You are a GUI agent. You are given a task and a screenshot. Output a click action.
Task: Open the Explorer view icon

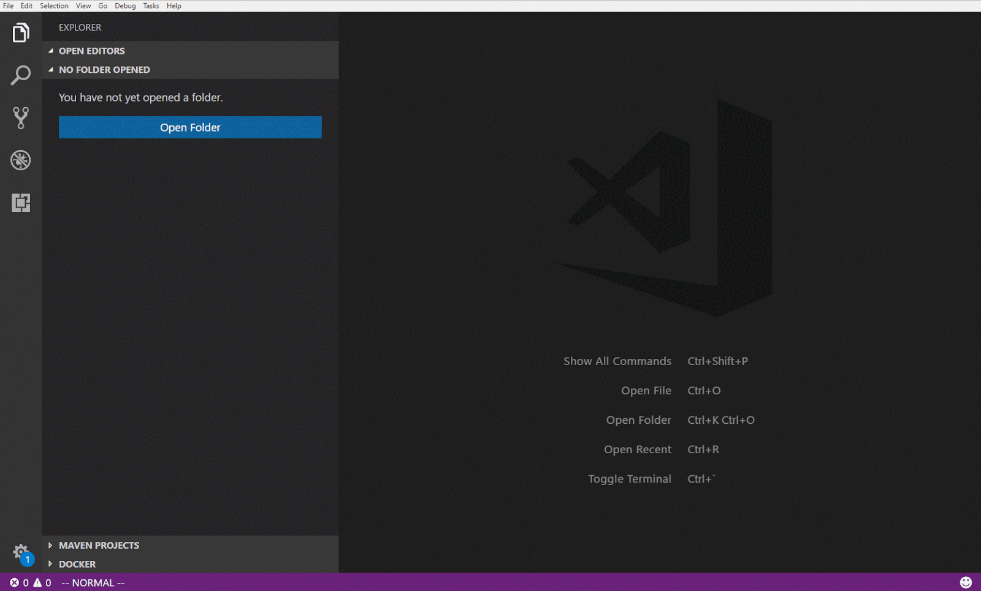(21, 32)
